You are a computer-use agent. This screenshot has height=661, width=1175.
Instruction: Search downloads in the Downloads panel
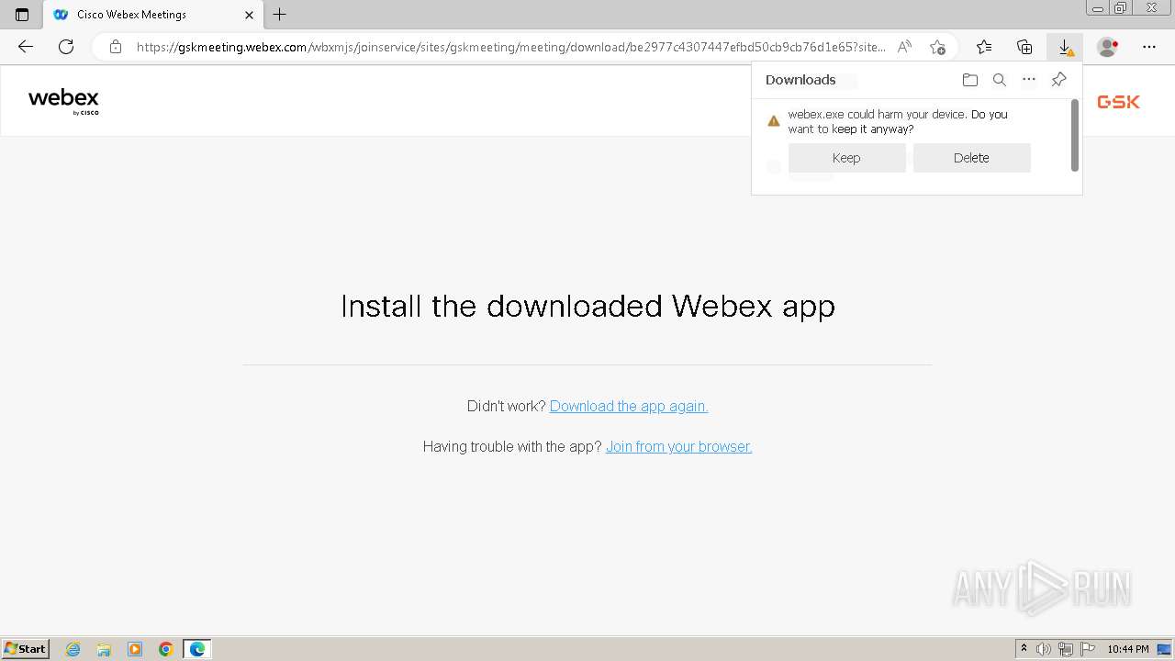coord(1000,80)
